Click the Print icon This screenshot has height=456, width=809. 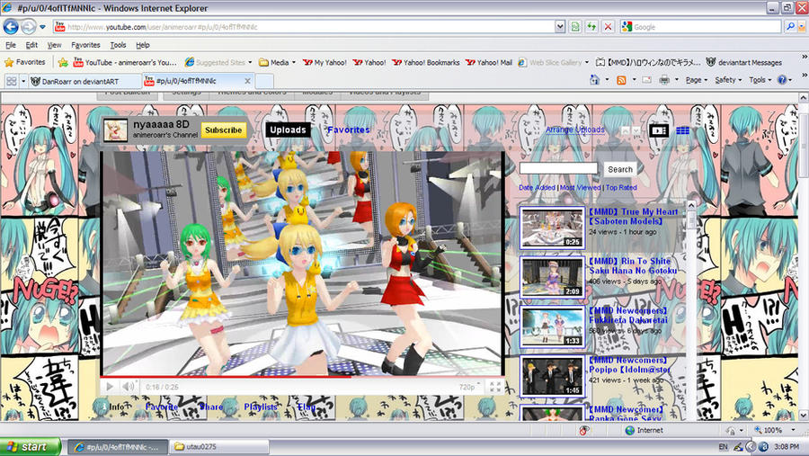(x=664, y=80)
